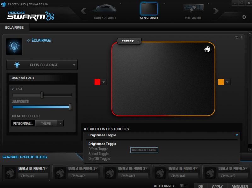
Task: Click the lightbulb Éclairage icon
Action: pyautogui.click(x=14, y=46)
